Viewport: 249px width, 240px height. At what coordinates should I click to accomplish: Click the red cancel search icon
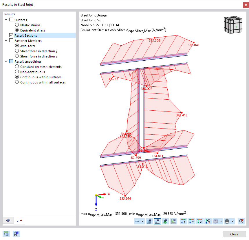tap(241, 221)
